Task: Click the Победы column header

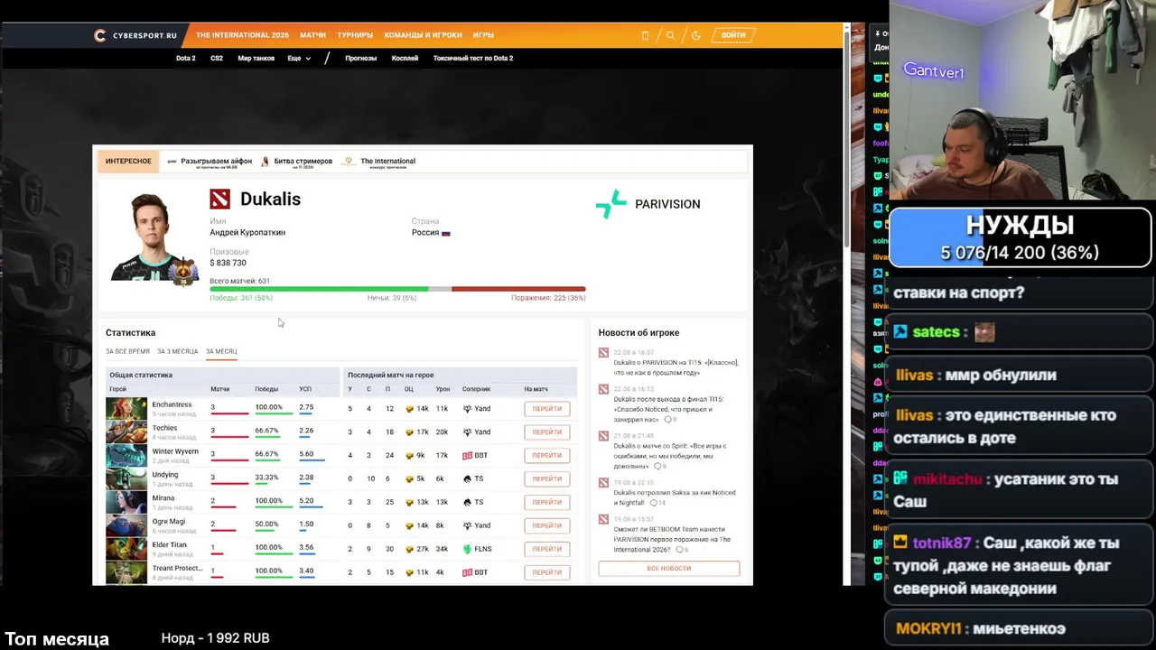Action: (x=266, y=389)
